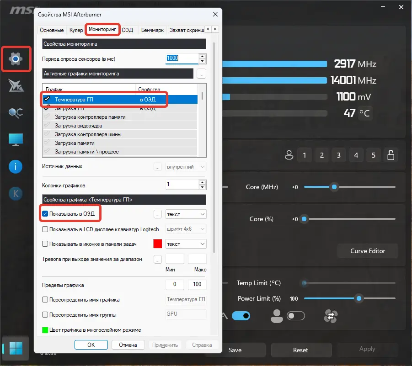Toggle the °C temperature unit button
The height and width of the screenshot is (366, 412).
click(364, 113)
